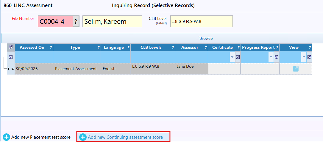The image size is (323, 142).
Task: Click the sigma icon in the Progress Report header
Action: (277, 48)
